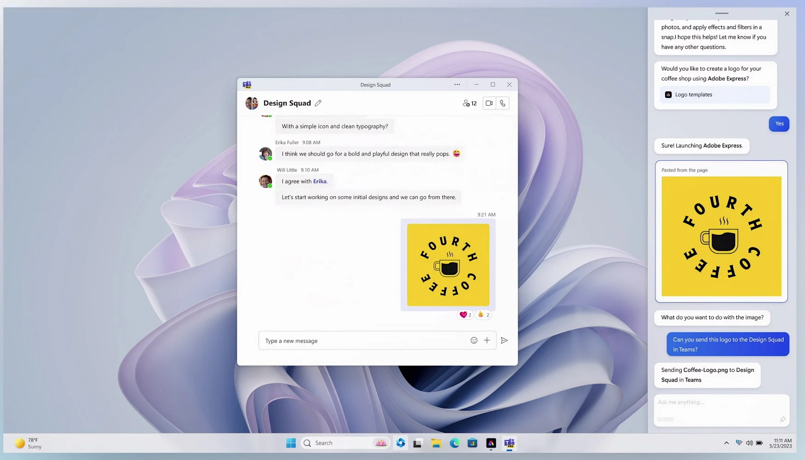Edit the Design Squad chat name

tap(318, 103)
